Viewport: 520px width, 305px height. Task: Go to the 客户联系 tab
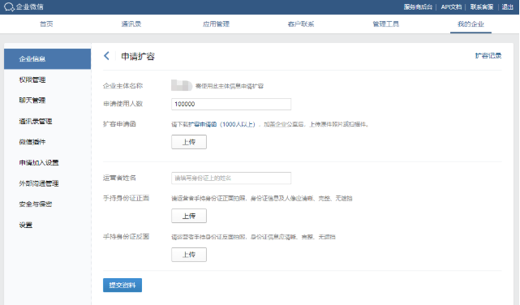[301, 24]
